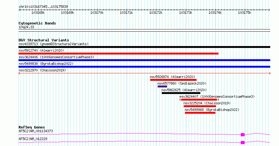Viewport: 279px width, 146px height.
Task: Open variant nsv6577860 (Sedlazeck2020) label
Action: [182, 83]
